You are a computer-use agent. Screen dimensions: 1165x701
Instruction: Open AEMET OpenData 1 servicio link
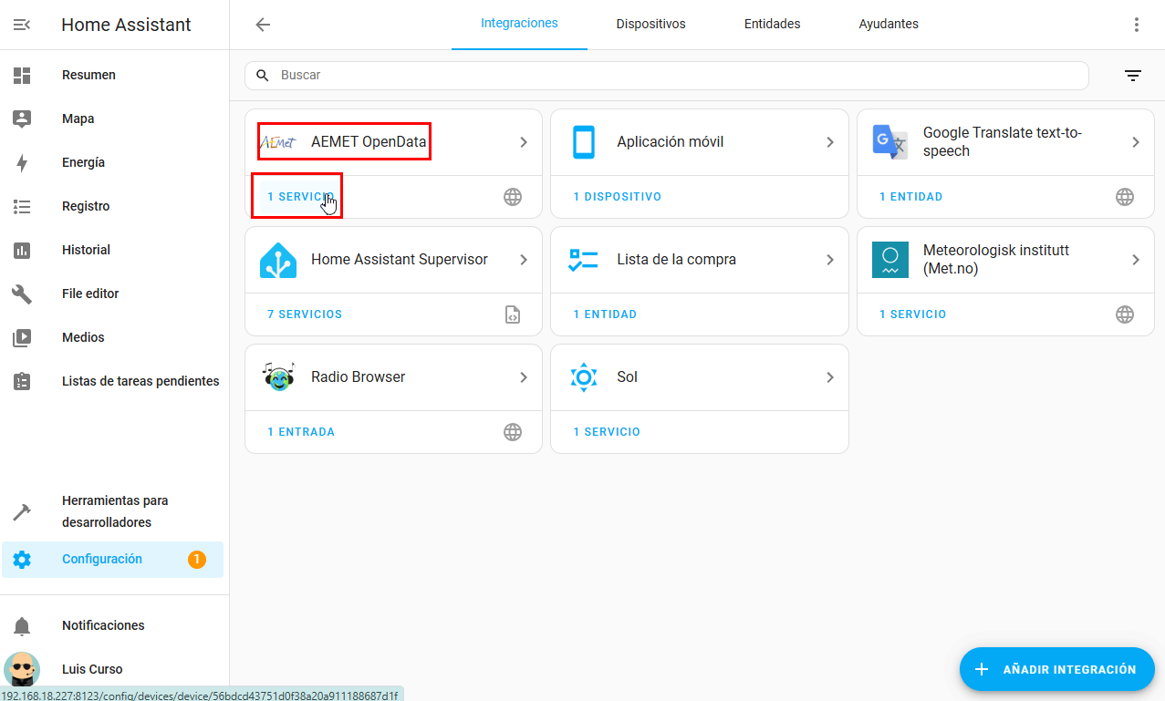point(299,197)
